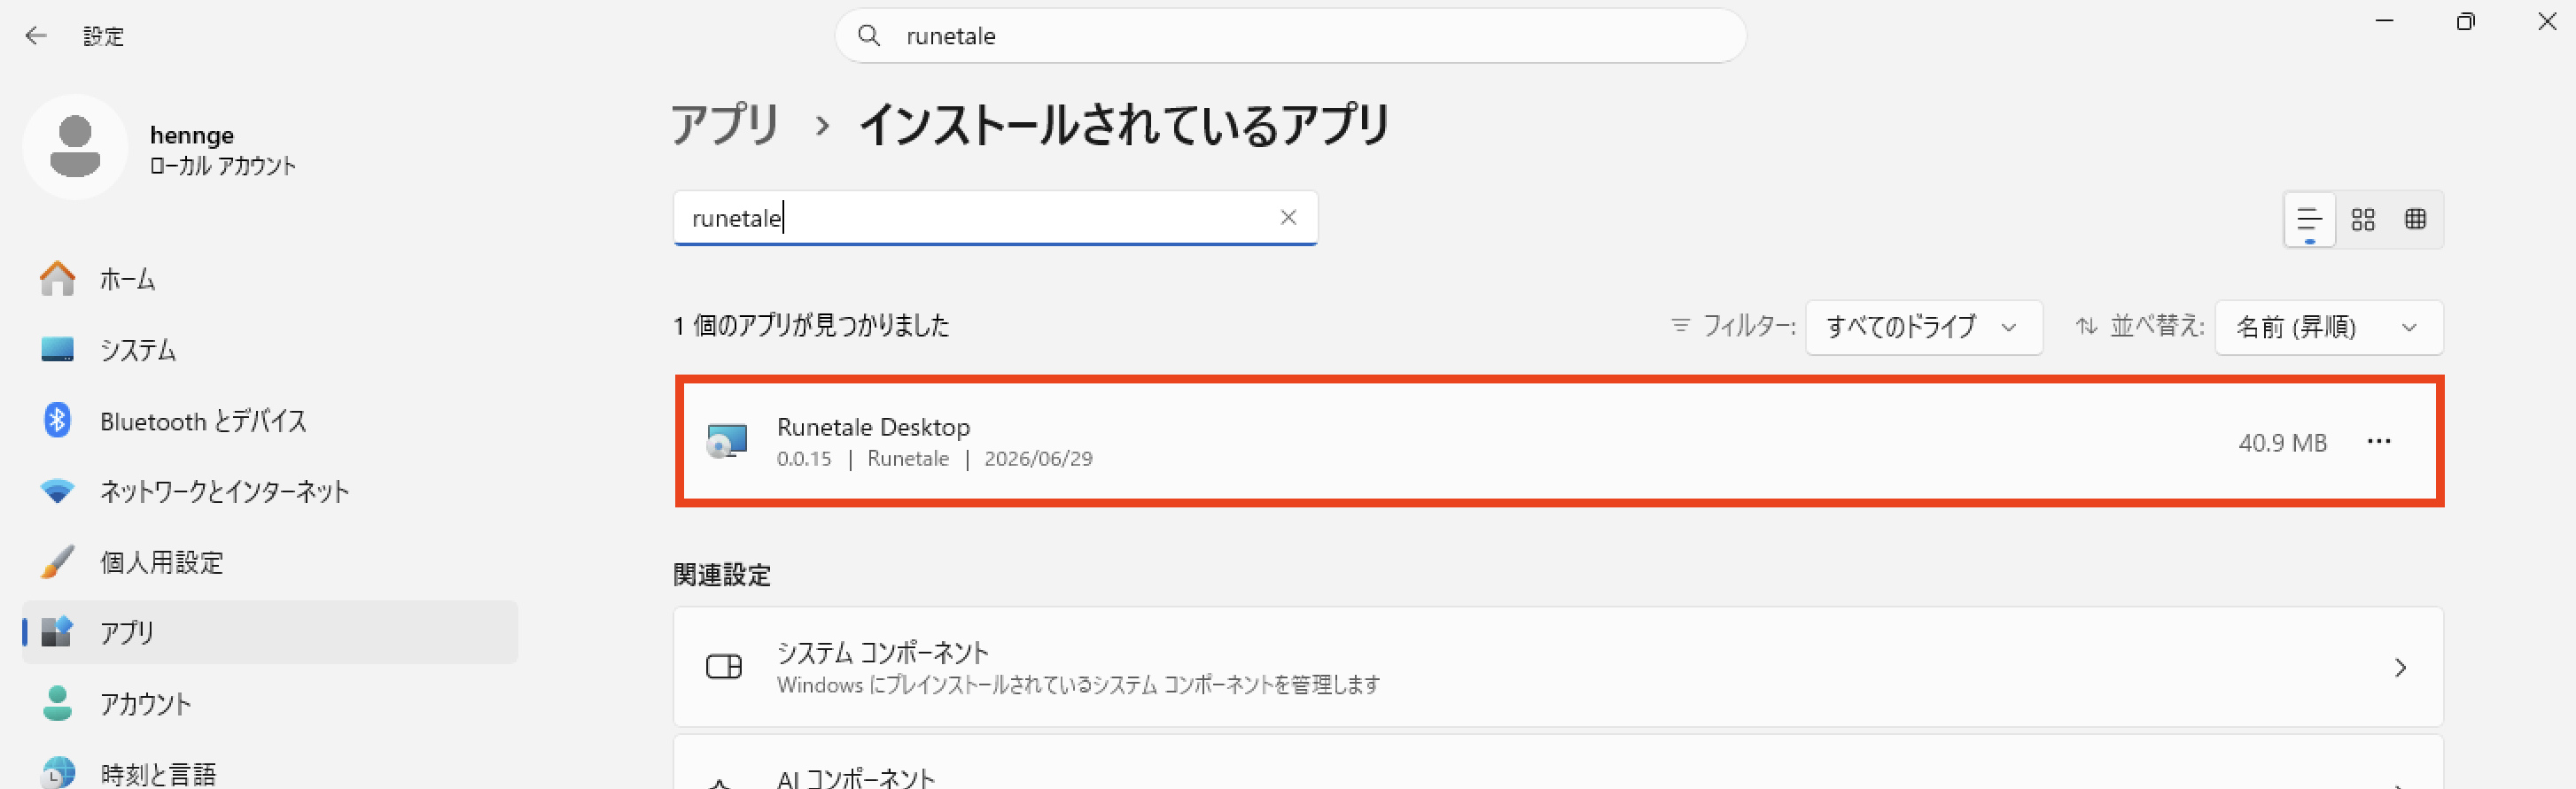Image resolution: width=2576 pixels, height=789 pixels.
Task: Select アプリ in sidebar
Action: 270,632
